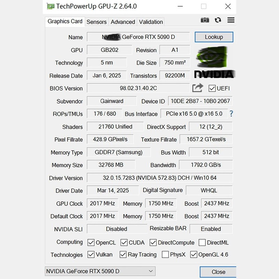
Task: Click the Driver Date Mar 14, 2025
Action: pyautogui.click(x=113, y=190)
